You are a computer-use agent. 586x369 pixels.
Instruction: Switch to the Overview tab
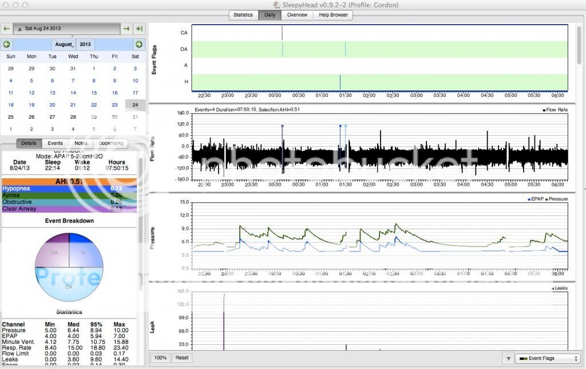point(297,15)
